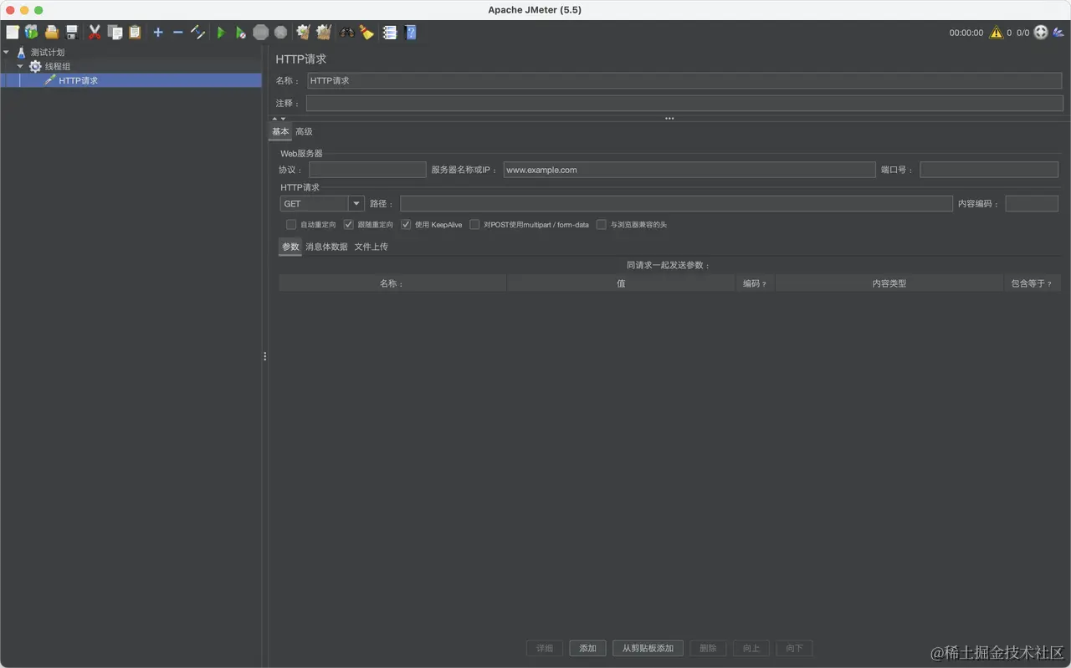Select the 消息体数据 tab
This screenshot has width=1071, height=668.
(x=326, y=247)
